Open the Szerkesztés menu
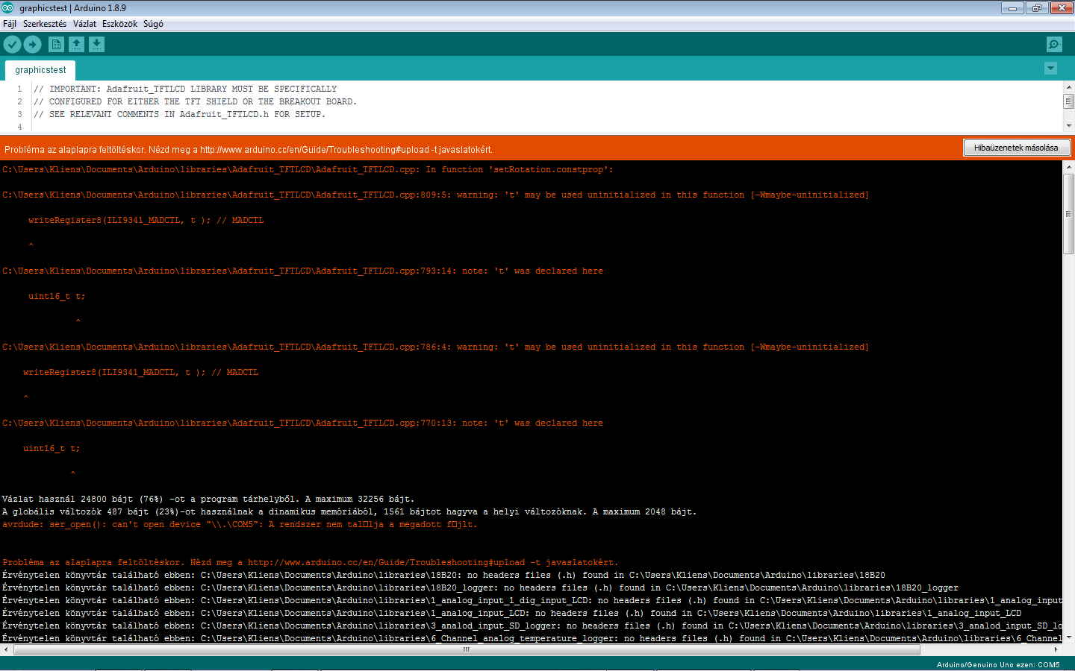The image size is (1075, 671). coord(45,24)
